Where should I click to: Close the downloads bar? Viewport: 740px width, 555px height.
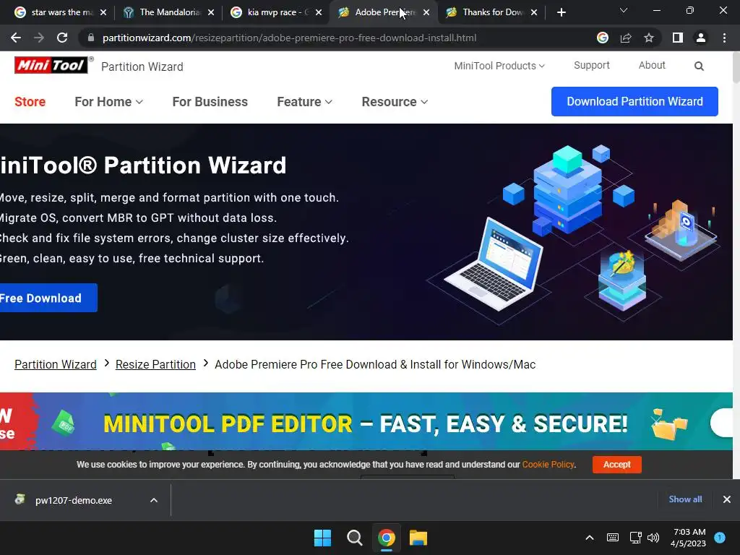727,499
